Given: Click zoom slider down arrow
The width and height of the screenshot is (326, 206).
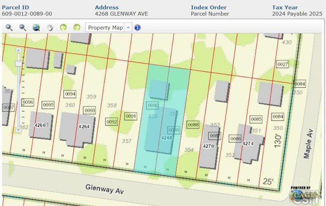Looking at the screenshot, I should [x=19, y=130].
